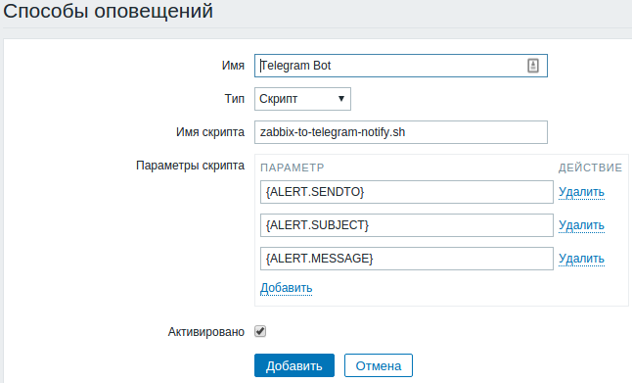Add a new script parameter via Добавить link

(287, 288)
